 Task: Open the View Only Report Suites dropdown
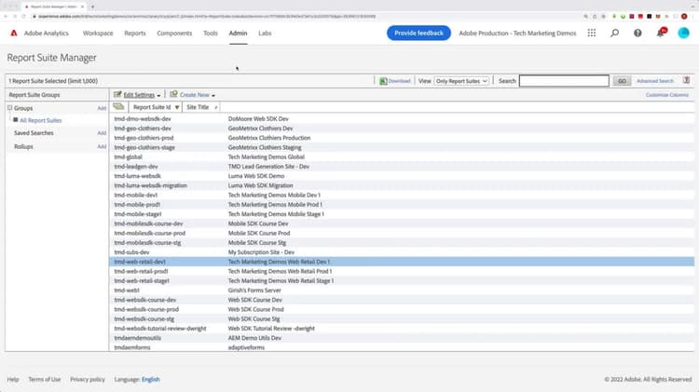[x=461, y=81]
